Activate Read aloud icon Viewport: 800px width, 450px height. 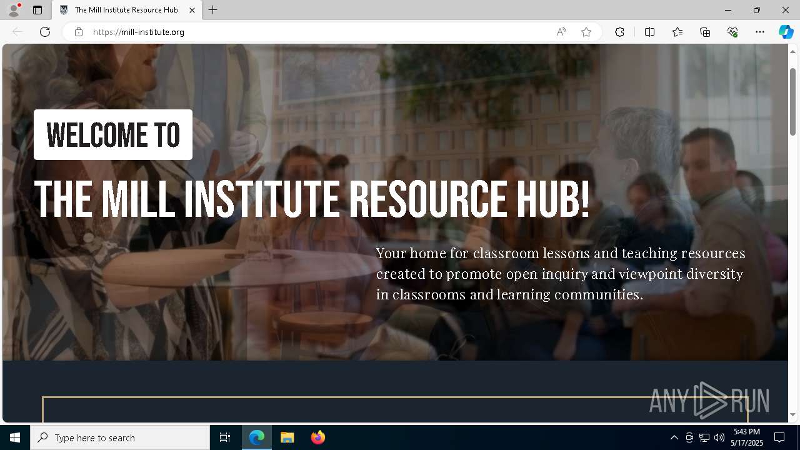tap(561, 32)
